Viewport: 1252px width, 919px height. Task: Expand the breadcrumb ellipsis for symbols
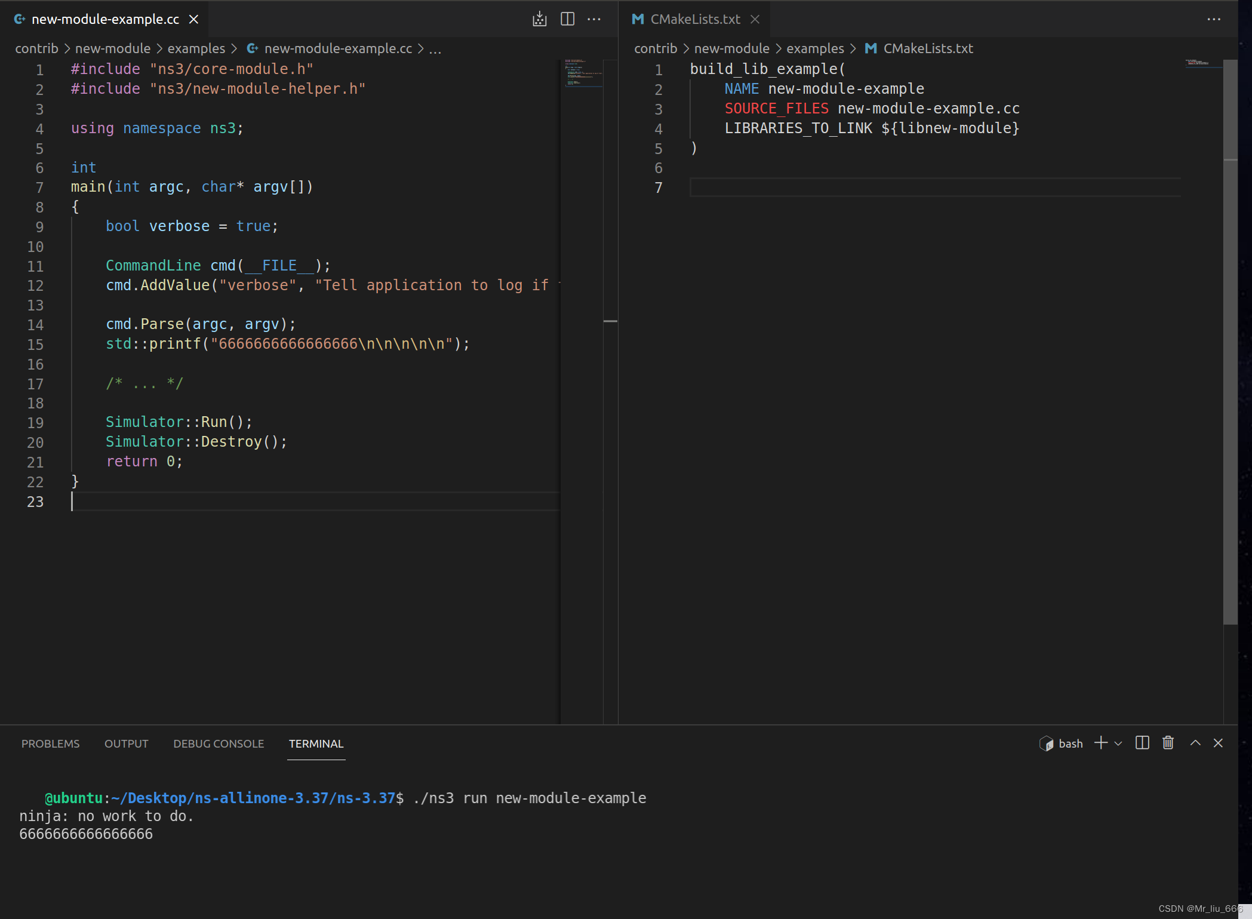click(x=435, y=49)
